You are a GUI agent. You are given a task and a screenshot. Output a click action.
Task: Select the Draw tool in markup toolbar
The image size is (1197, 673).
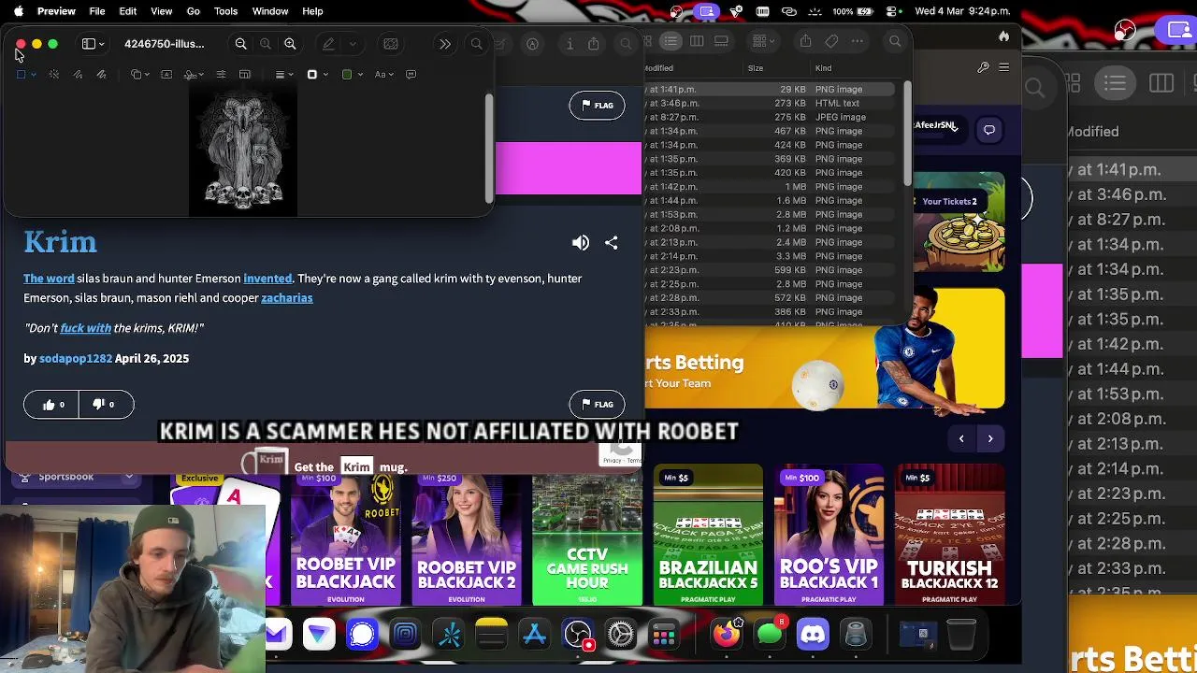tap(101, 75)
